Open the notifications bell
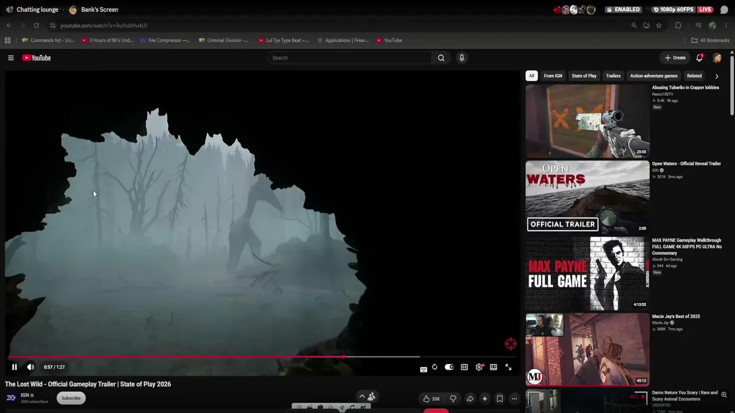 [x=699, y=58]
